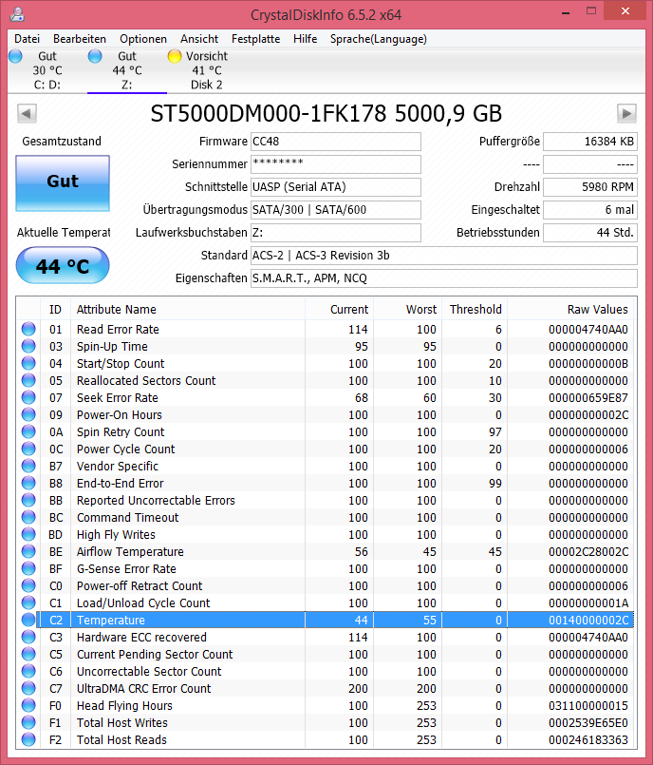The width and height of the screenshot is (653, 765).
Task: Click the blue Gut health status button
Action: tap(63, 183)
